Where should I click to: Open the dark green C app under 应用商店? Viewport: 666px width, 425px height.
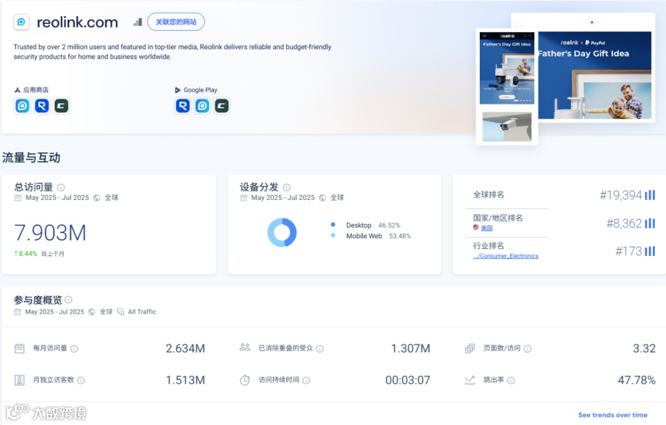click(x=62, y=105)
